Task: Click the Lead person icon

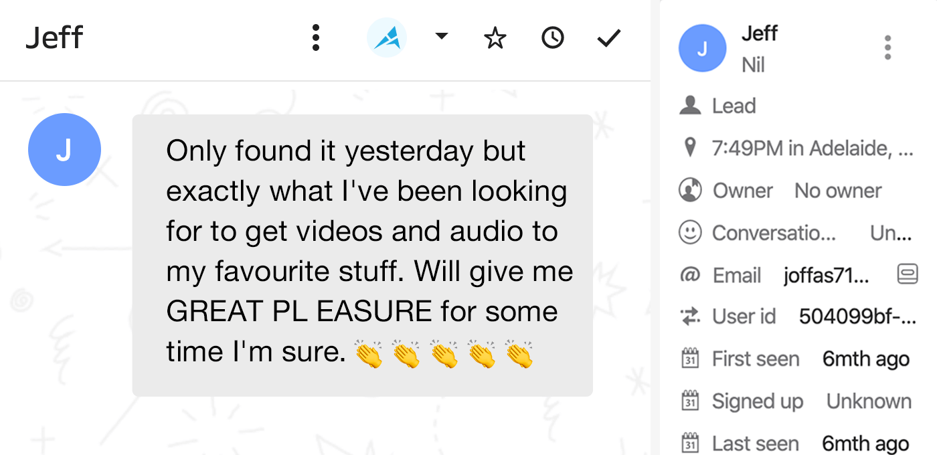Action: coord(690,106)
